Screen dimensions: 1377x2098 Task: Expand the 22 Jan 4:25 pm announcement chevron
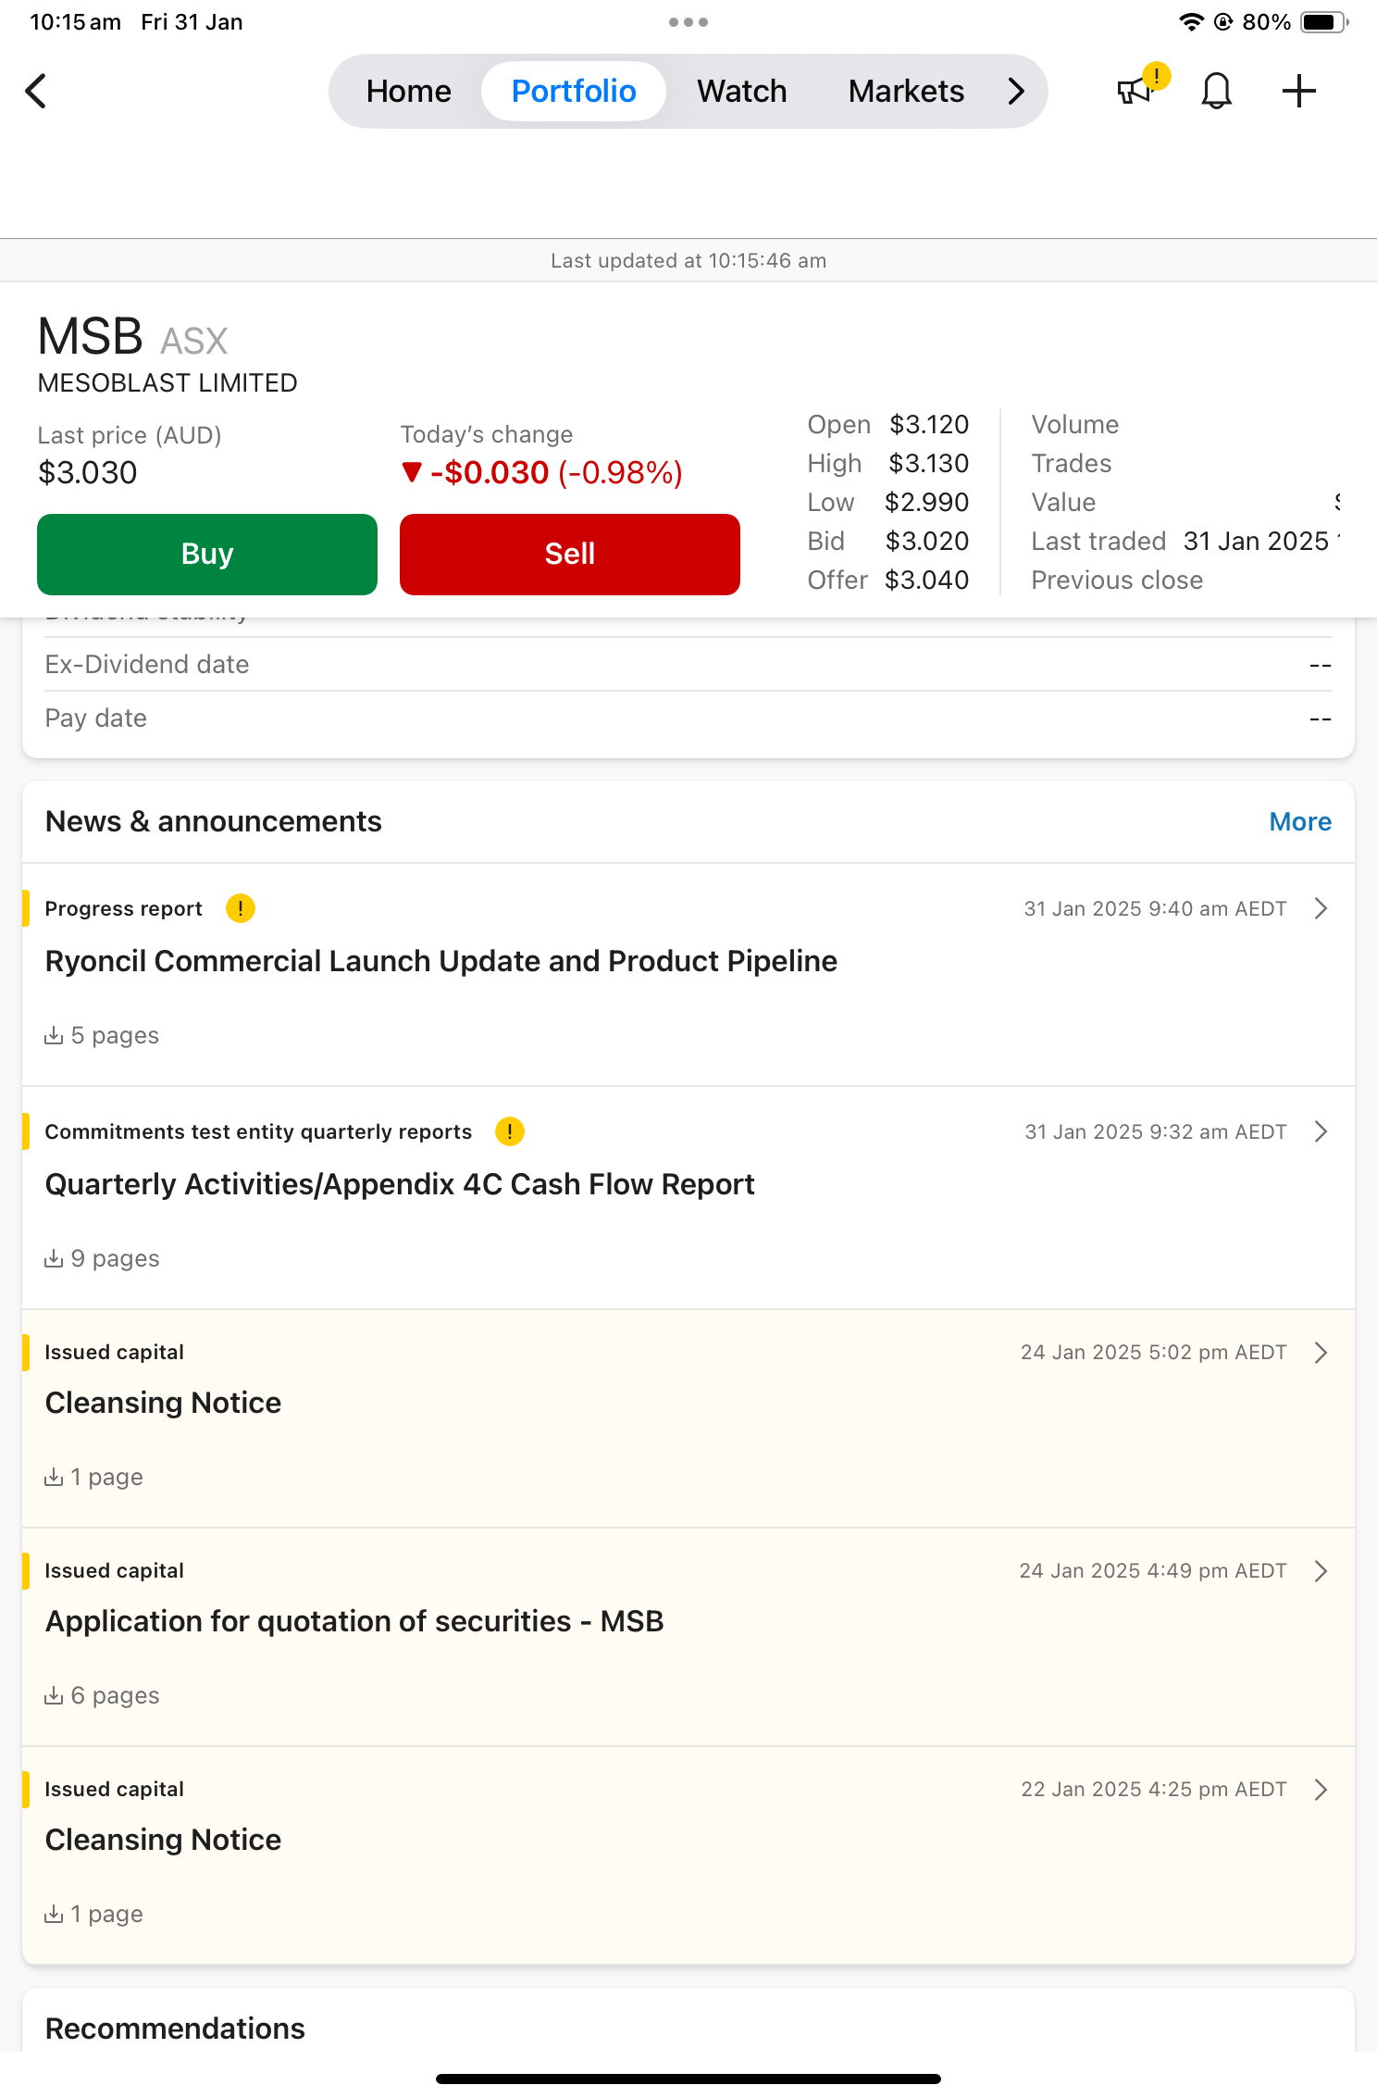pyautogui.click(x=1321, y=1790)
